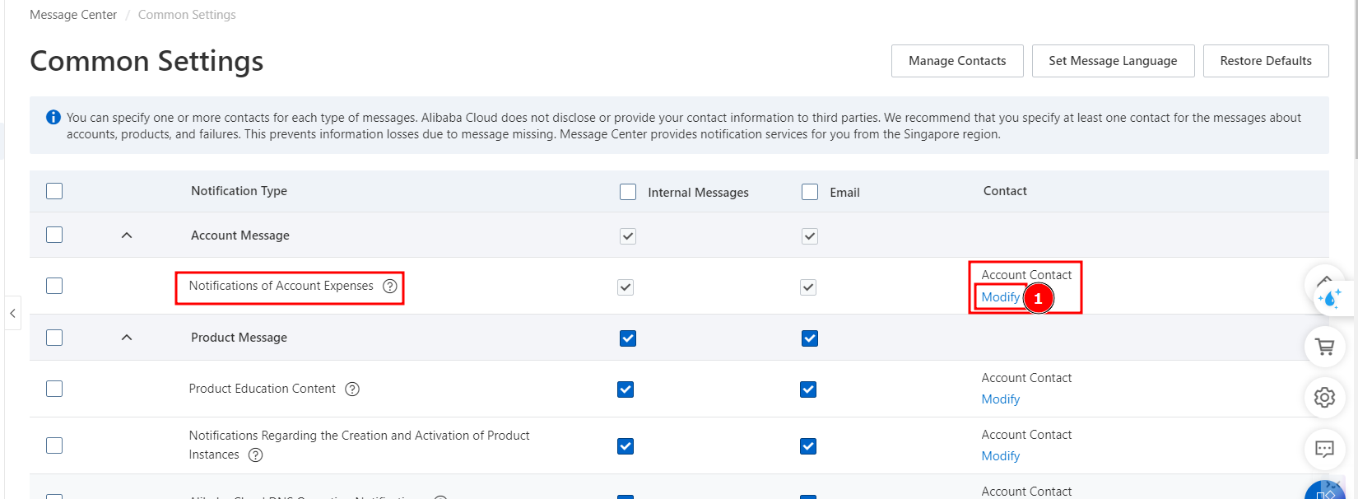The height and width of the screenshot is (499, 1358).
Task: Collapse the Account Message group
Action: pos(127,236)
